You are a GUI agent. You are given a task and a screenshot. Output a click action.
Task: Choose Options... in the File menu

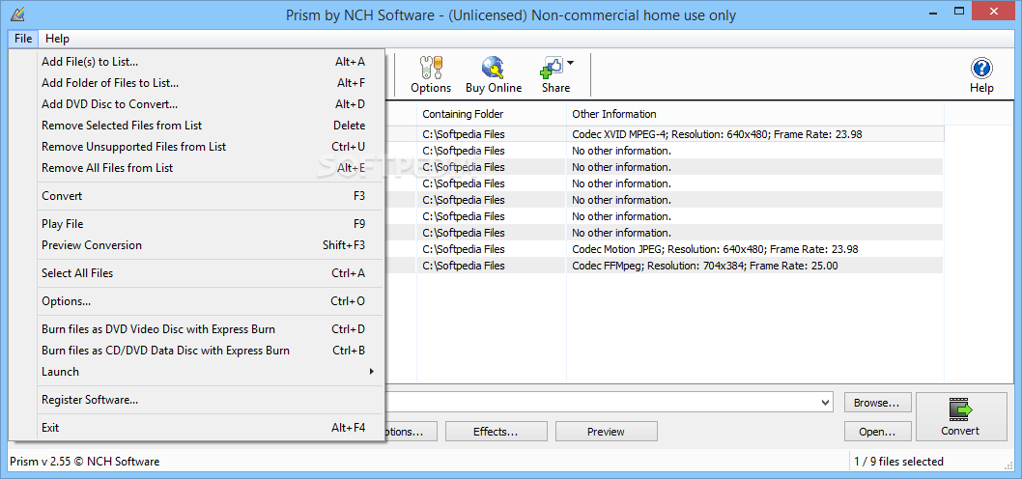pos(197,301)
